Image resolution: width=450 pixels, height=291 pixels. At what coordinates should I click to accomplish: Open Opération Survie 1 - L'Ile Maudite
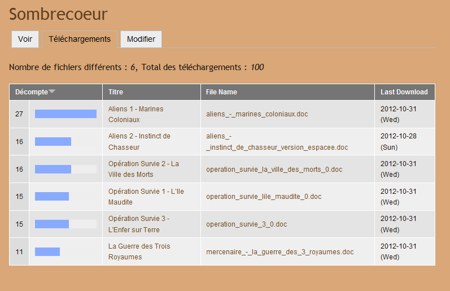(146, 197)
